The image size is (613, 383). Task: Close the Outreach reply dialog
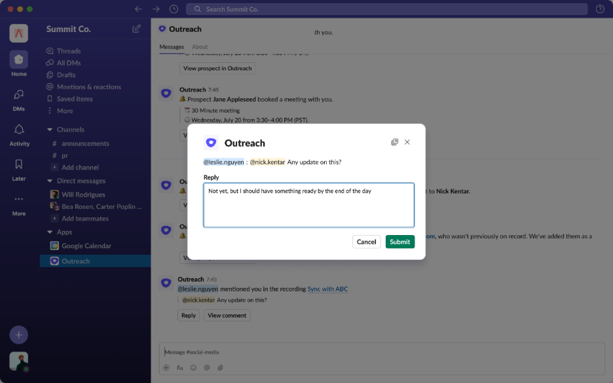407,142
